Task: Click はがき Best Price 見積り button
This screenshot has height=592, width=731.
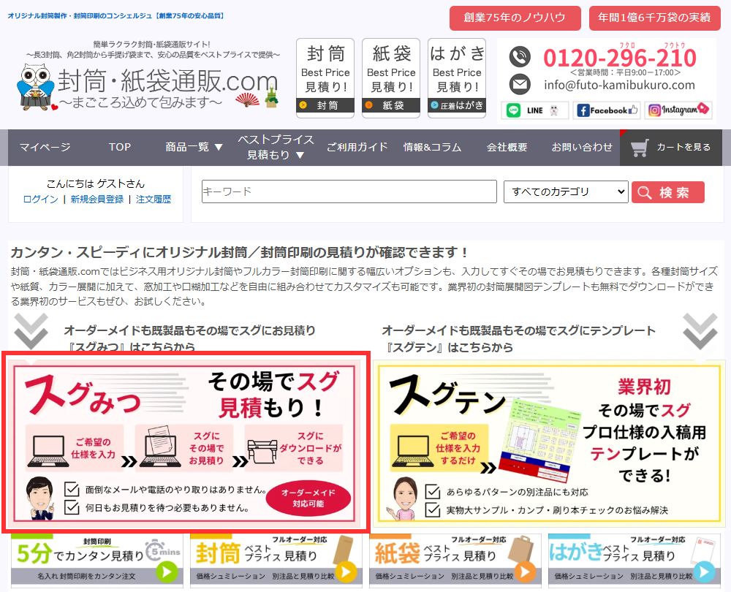Action: point(457,78)
